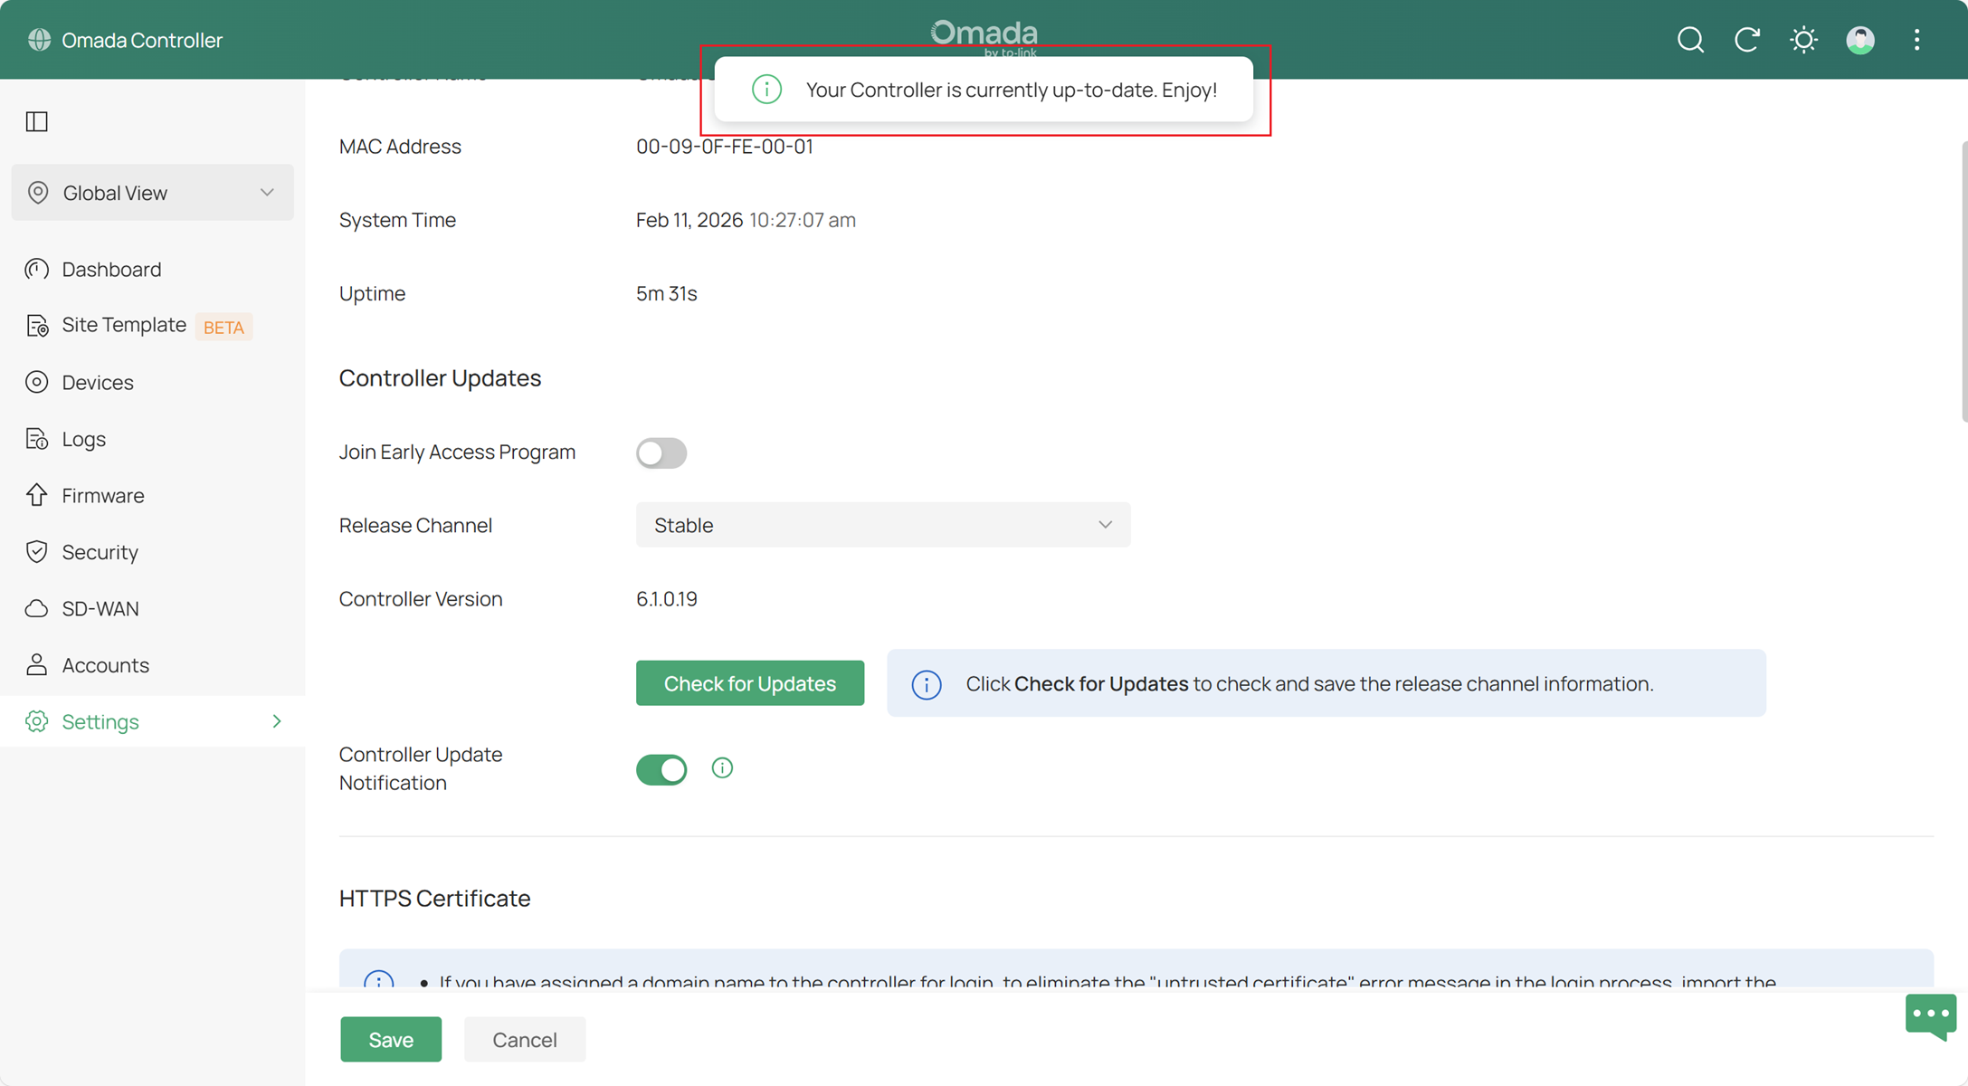The height and width of the screenshot is (1086, 1968).
Task: Select the Devices section
Action: click(x=97, y=382)
